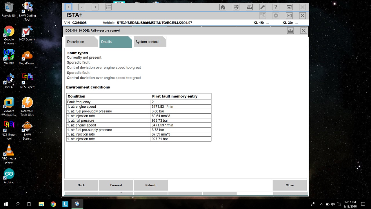371x209 pixels.
Task: Open the operations list icon
Action: [108, 7]
